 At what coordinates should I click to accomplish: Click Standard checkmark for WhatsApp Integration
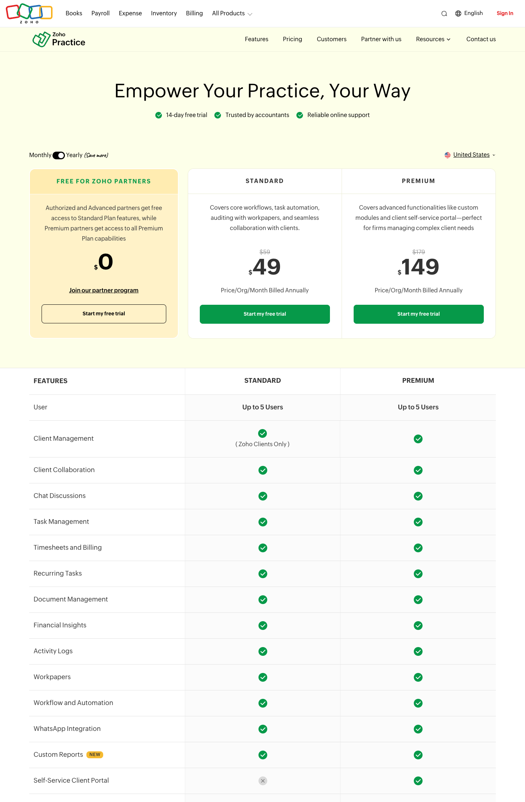pos(263,729)
